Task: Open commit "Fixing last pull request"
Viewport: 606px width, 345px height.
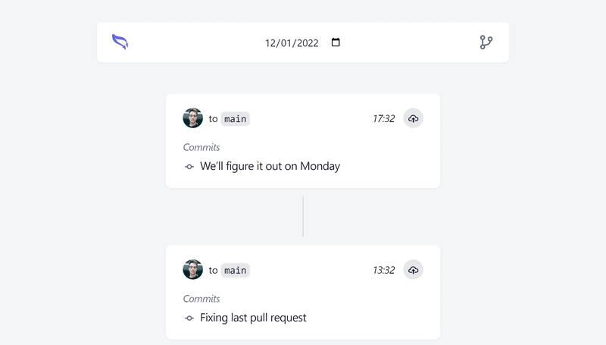Action: 253,318
